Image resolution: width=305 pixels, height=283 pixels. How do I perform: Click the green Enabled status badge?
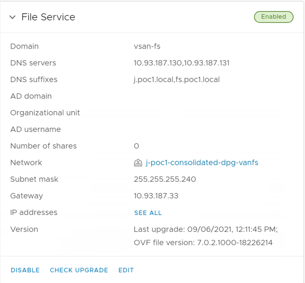coord(273,17)
